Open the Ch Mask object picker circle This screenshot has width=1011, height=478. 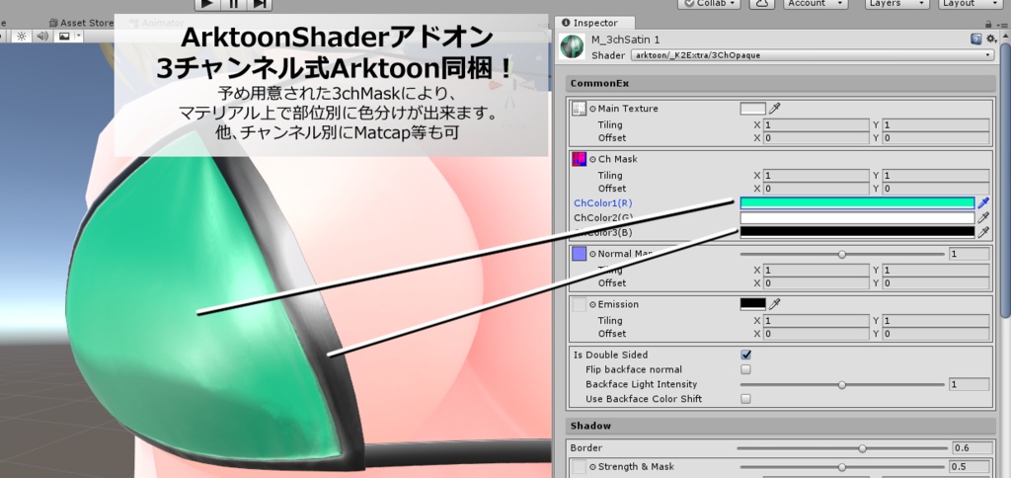pos(592,159)
